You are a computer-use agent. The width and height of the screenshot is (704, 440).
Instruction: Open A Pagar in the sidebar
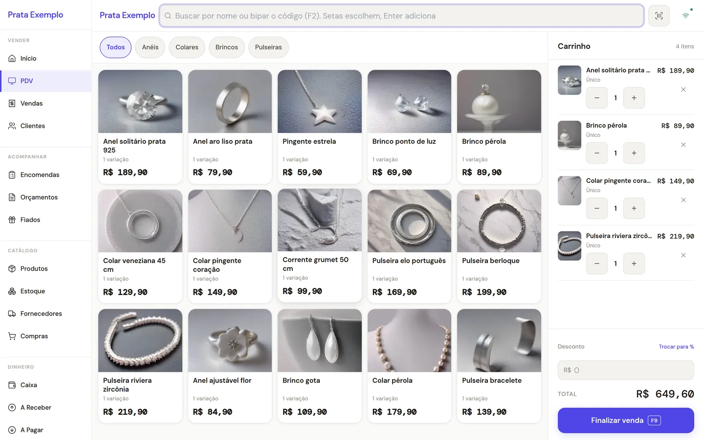(x=46, y=429)
